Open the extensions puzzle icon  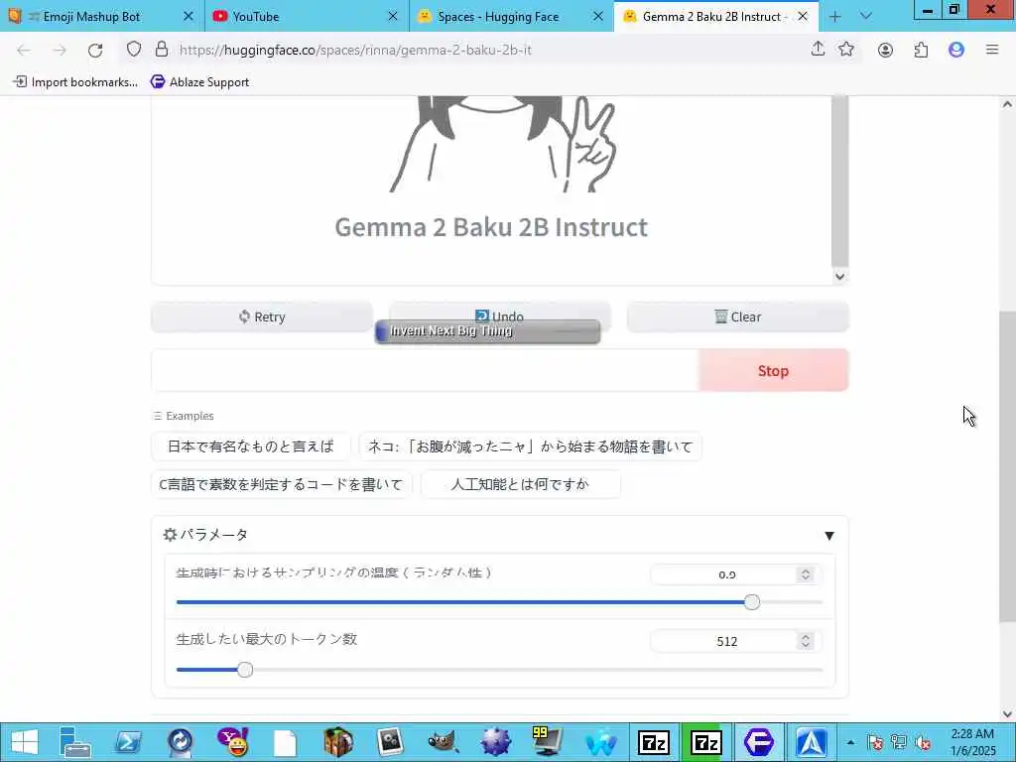point(921,50)
